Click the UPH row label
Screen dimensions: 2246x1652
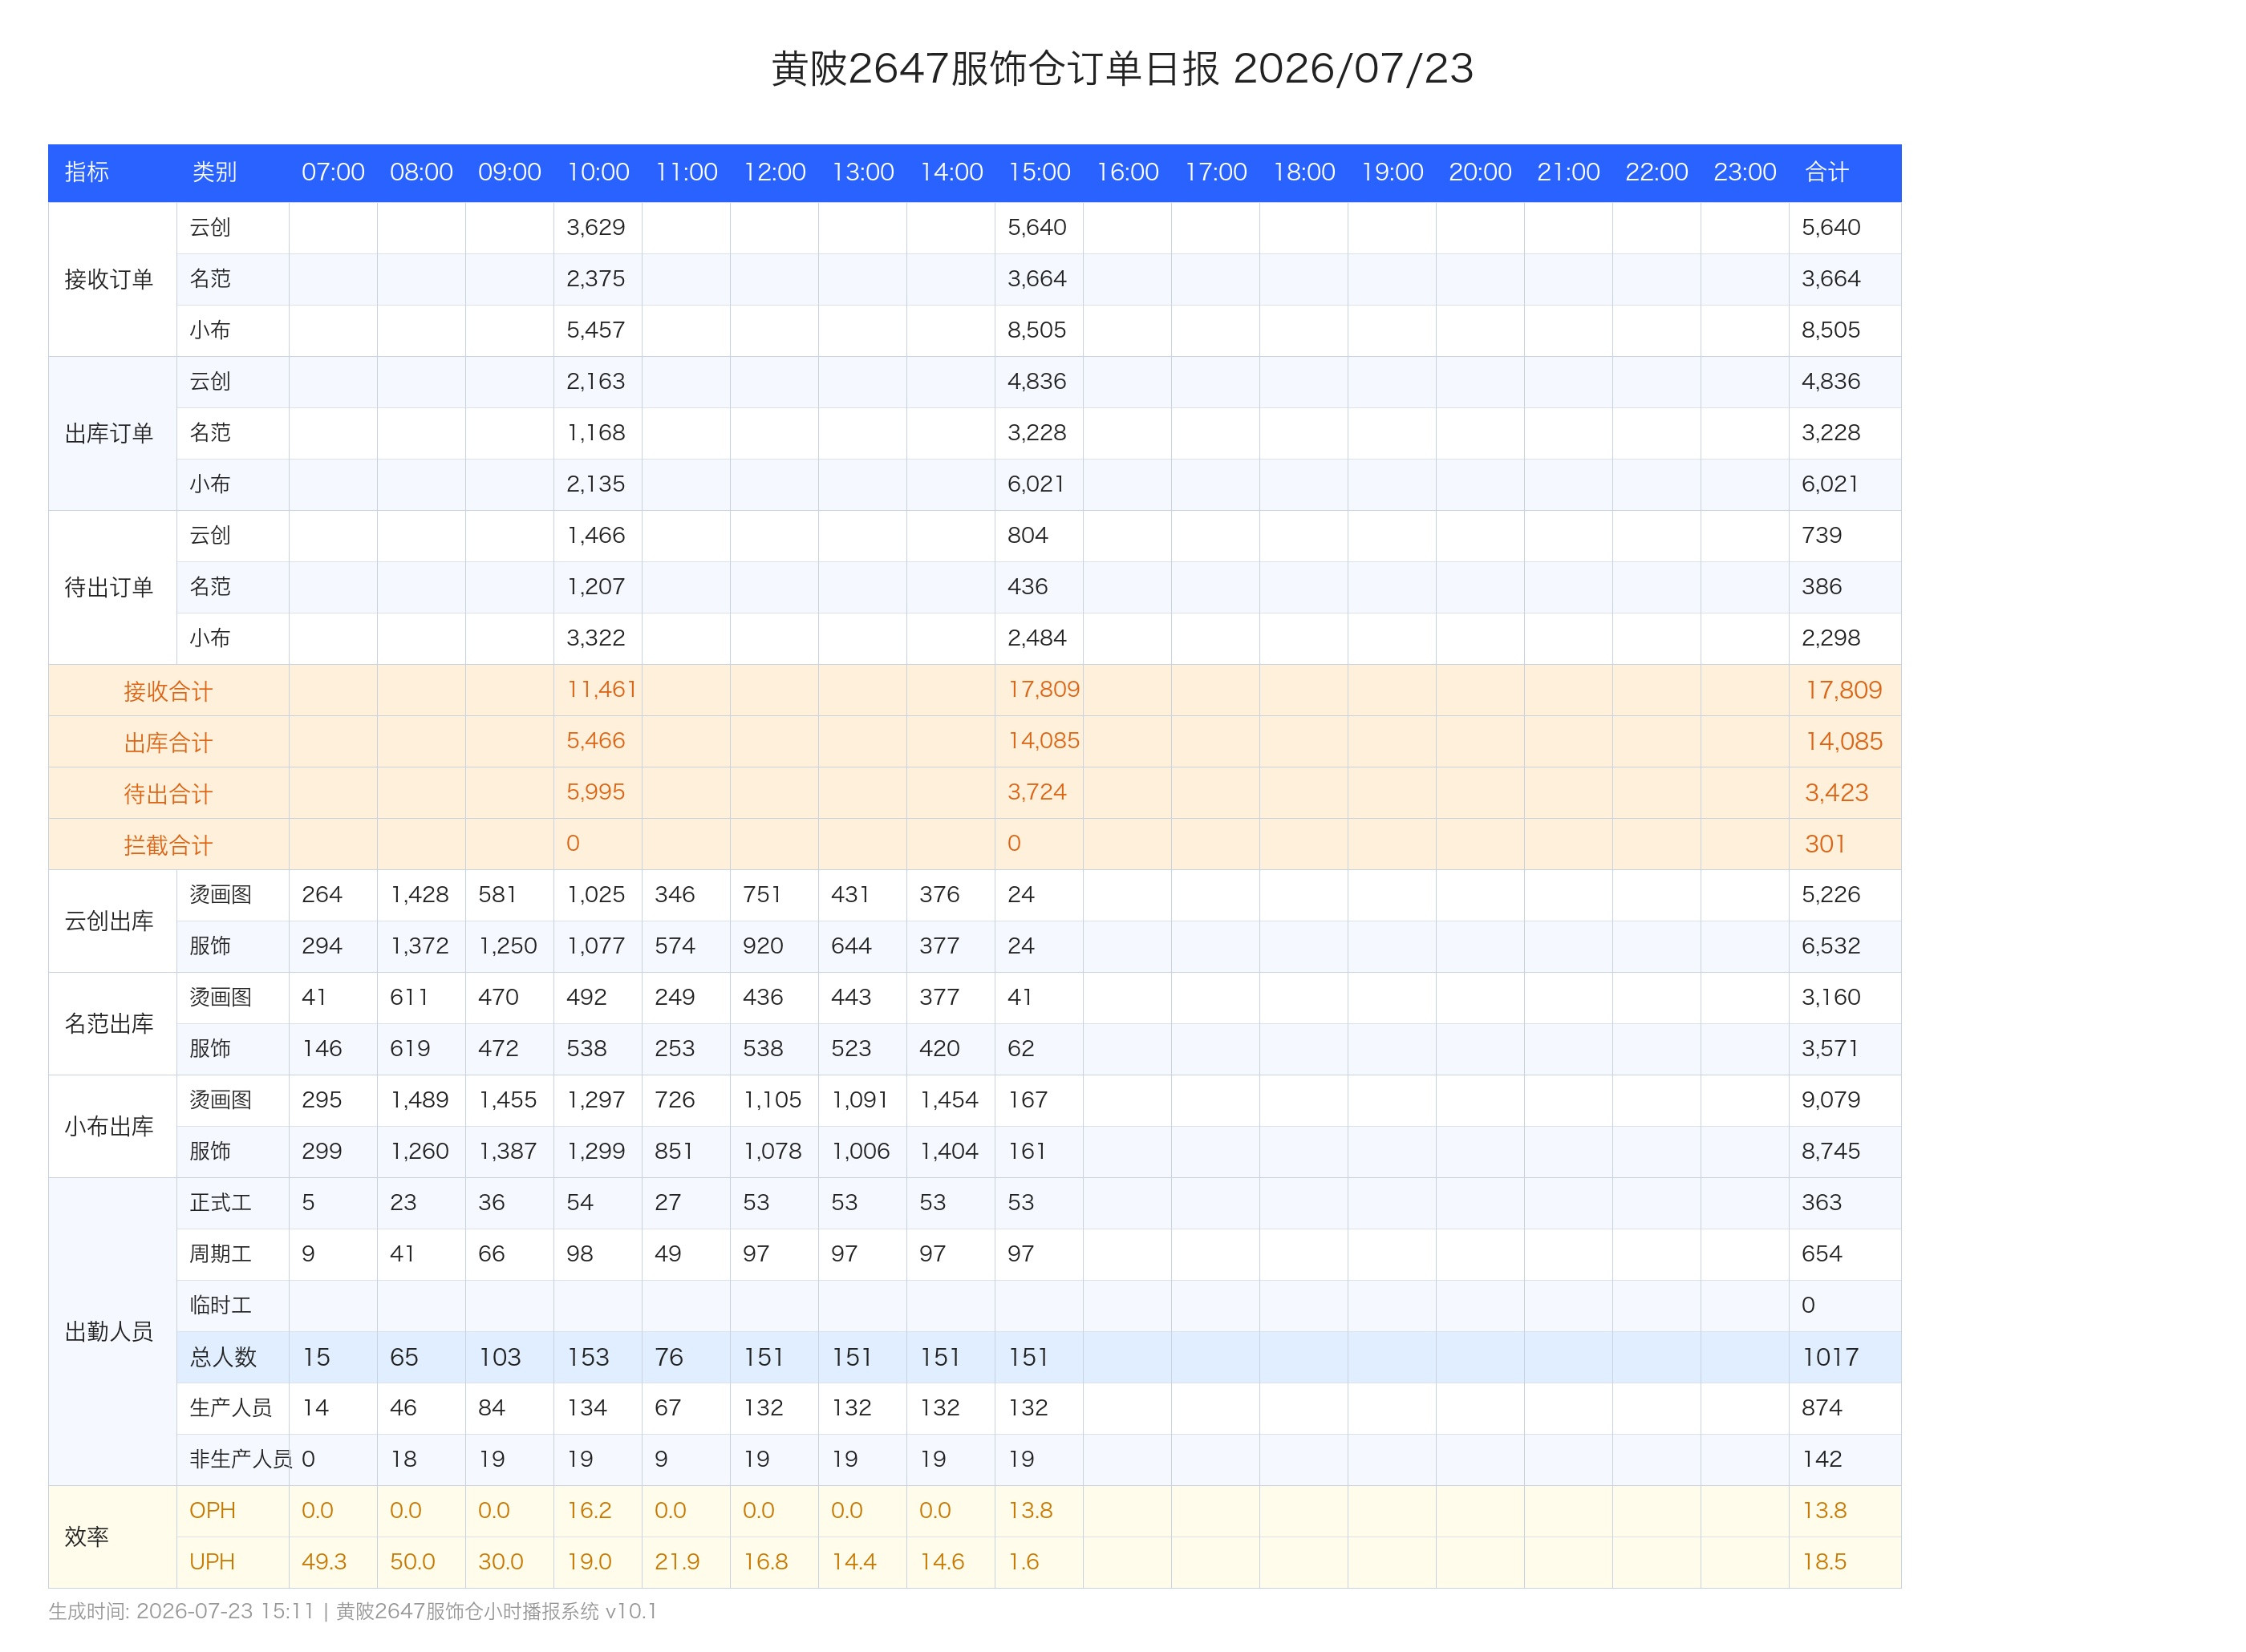(x=212, y=1562)
